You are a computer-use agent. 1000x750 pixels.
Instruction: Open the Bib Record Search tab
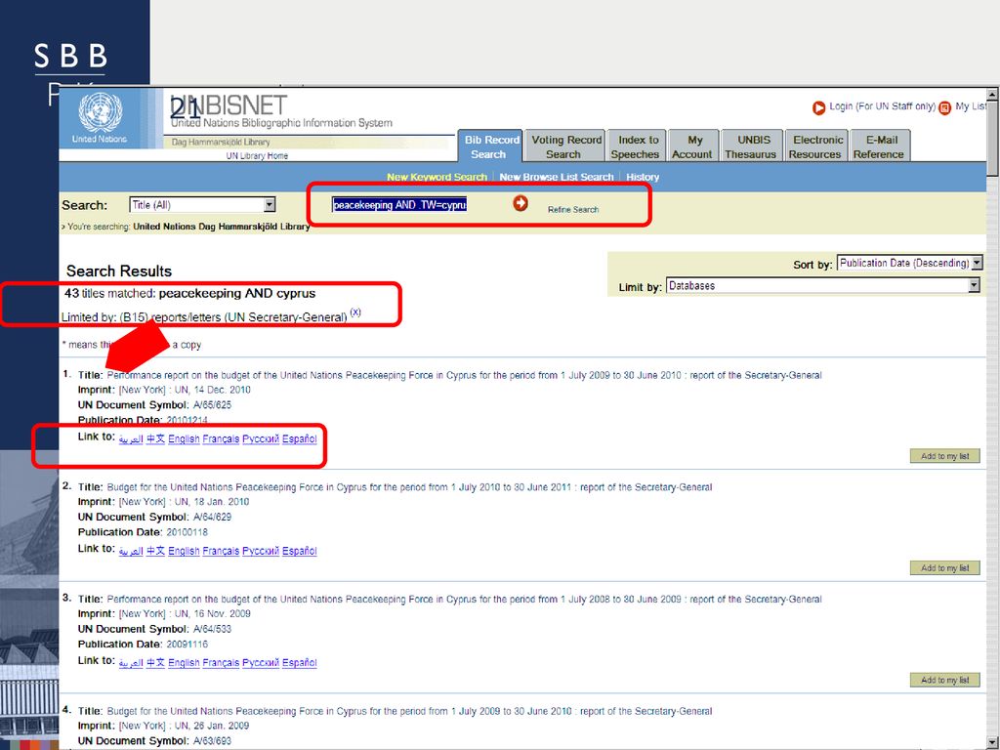(490, 146)
